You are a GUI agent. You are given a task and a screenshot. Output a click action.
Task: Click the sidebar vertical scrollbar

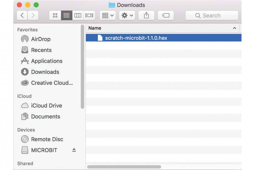click(82, 67)
